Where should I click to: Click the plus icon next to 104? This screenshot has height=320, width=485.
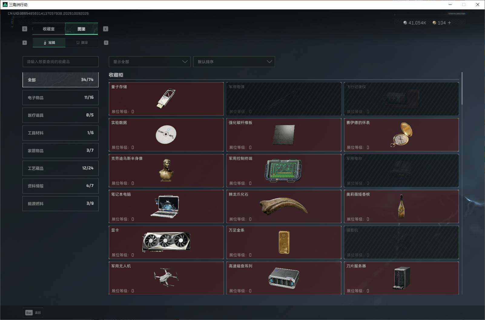click(449, 23)
